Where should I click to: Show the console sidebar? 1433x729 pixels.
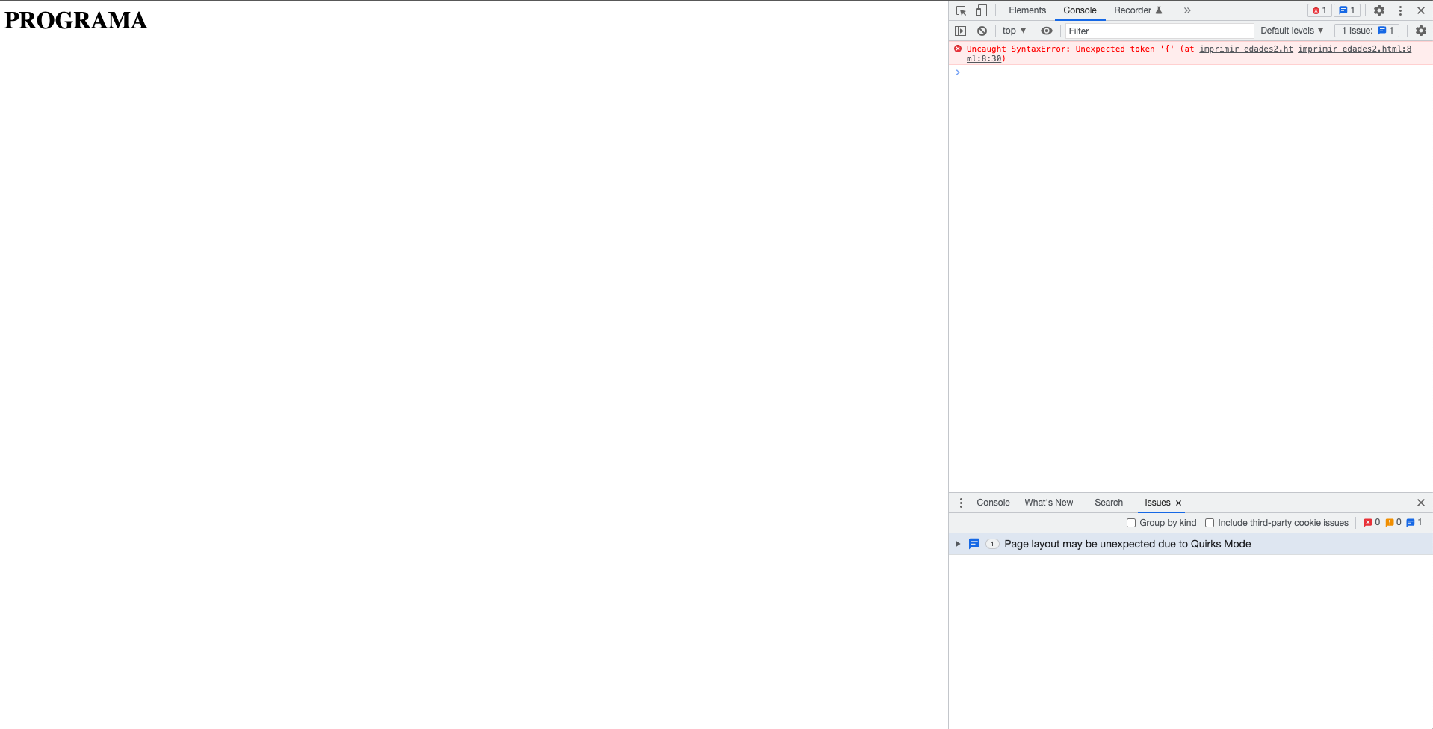click(x=961, y=31)
